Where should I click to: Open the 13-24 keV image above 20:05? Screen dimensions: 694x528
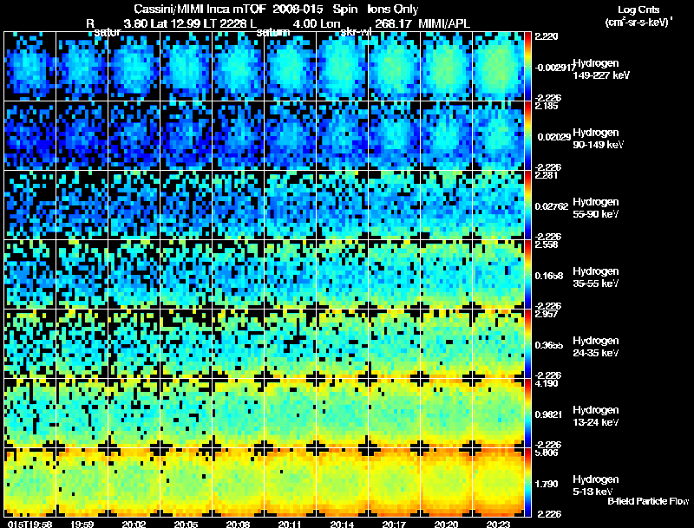coord(186,414)
